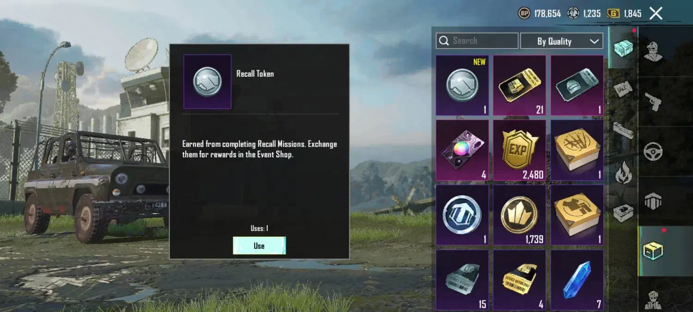Click the yellow crate coupon with 21
The height and width of the screenshot is (312, 693).
(519, 86)
